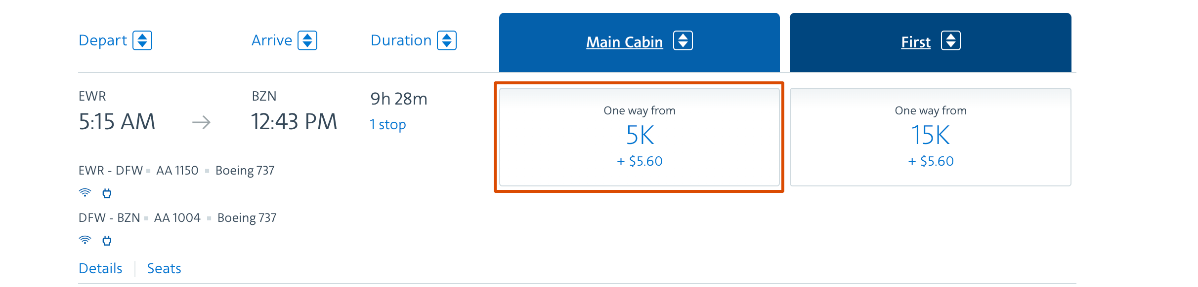Click the arrow between departure and arrival times
The height and width of the screenshot is (287, 1198).
pyautogui.click(x=201, y=122)
